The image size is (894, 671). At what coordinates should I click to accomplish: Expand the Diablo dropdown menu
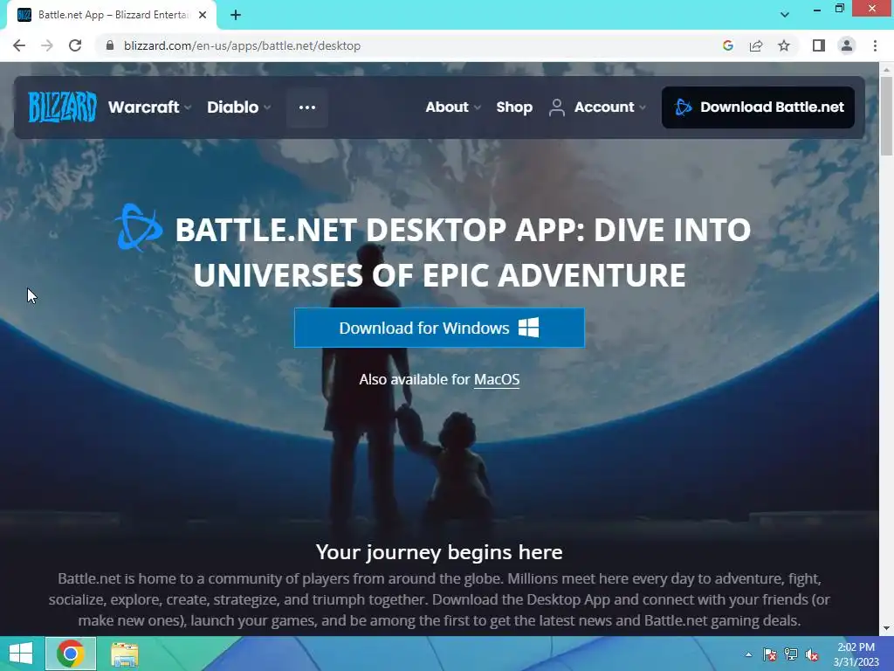pos(239,107)
